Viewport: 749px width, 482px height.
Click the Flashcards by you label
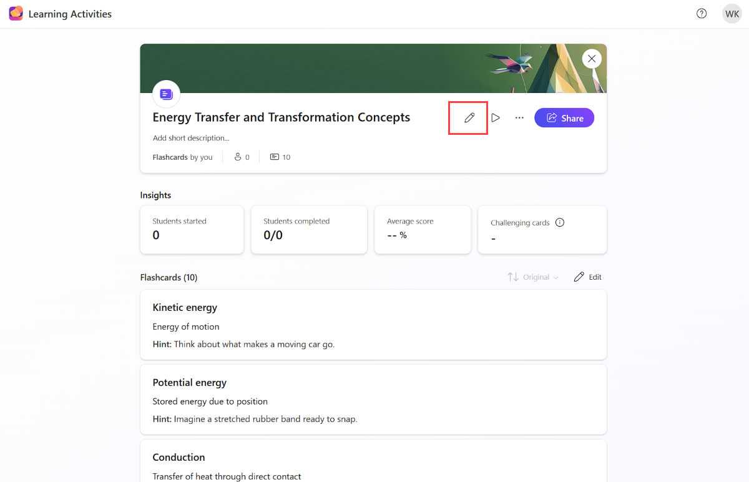[182, 157]
